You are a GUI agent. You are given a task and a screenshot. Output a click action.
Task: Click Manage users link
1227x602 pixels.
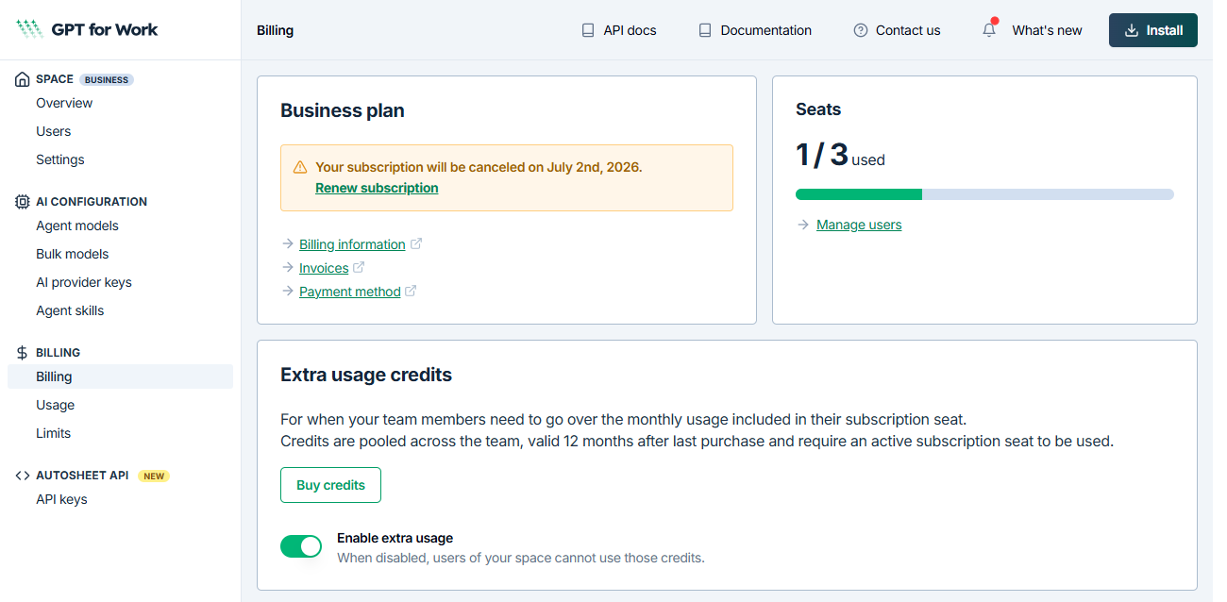click(859, 225)
